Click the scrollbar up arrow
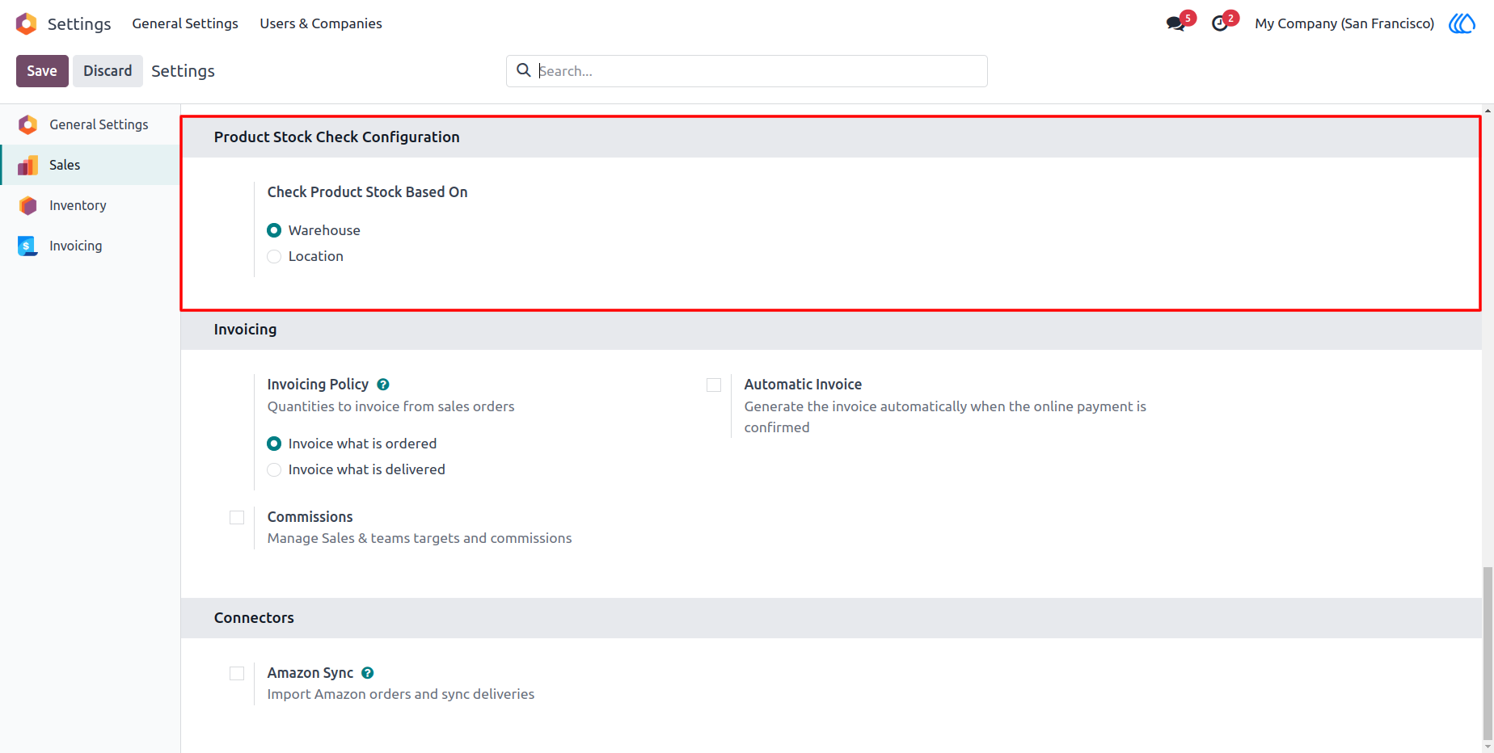Image resolution: width=1494 pixels, height=753 pixels. (1488, 109)
